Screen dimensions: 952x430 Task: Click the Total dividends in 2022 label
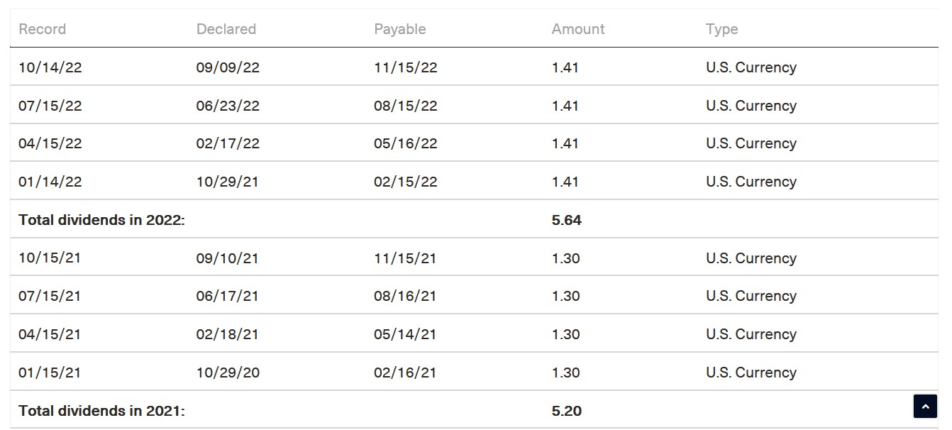click(101, 220)
